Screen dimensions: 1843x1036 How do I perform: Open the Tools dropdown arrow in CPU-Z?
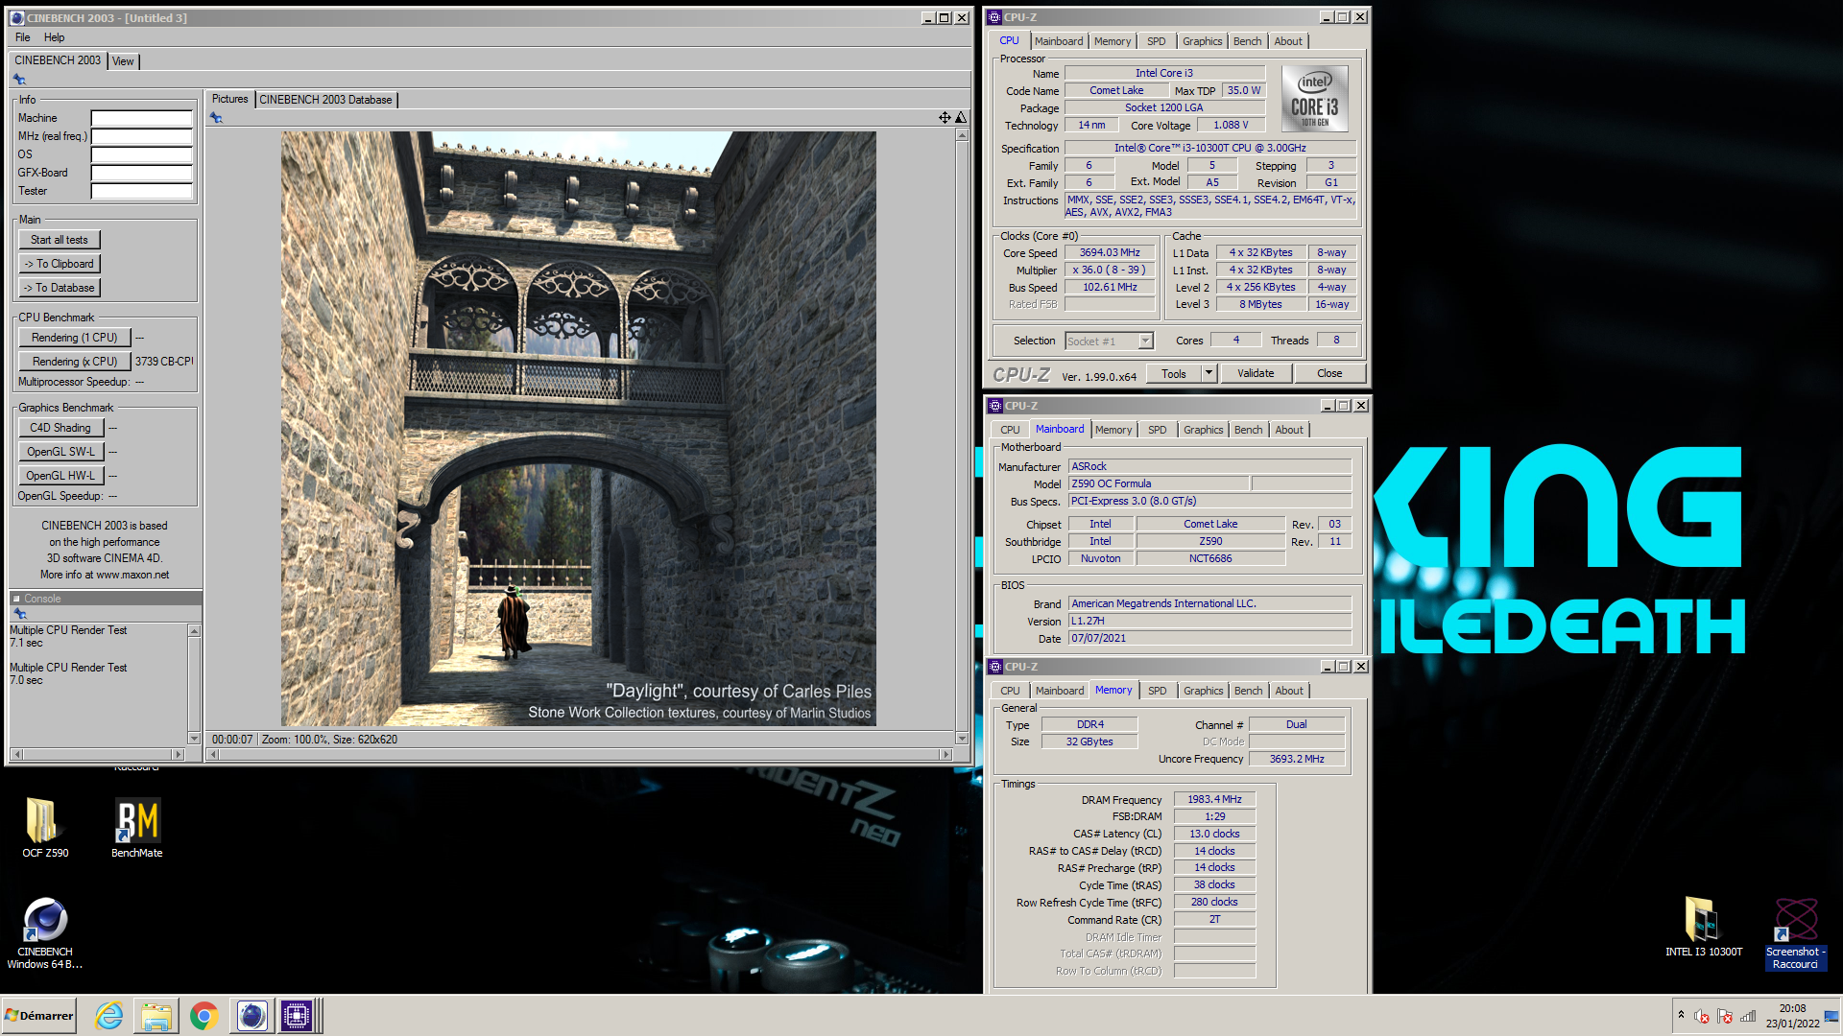(x=1209, y=373)
